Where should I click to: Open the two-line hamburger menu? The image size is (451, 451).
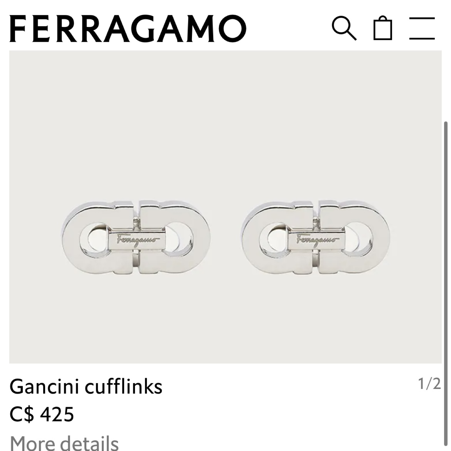point(422,29)
